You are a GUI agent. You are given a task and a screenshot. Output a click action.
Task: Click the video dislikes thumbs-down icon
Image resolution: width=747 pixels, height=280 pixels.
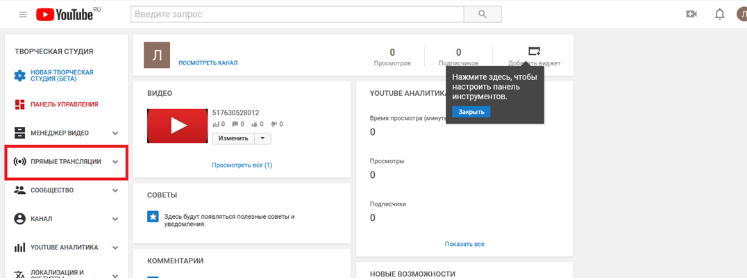(274, 124)
